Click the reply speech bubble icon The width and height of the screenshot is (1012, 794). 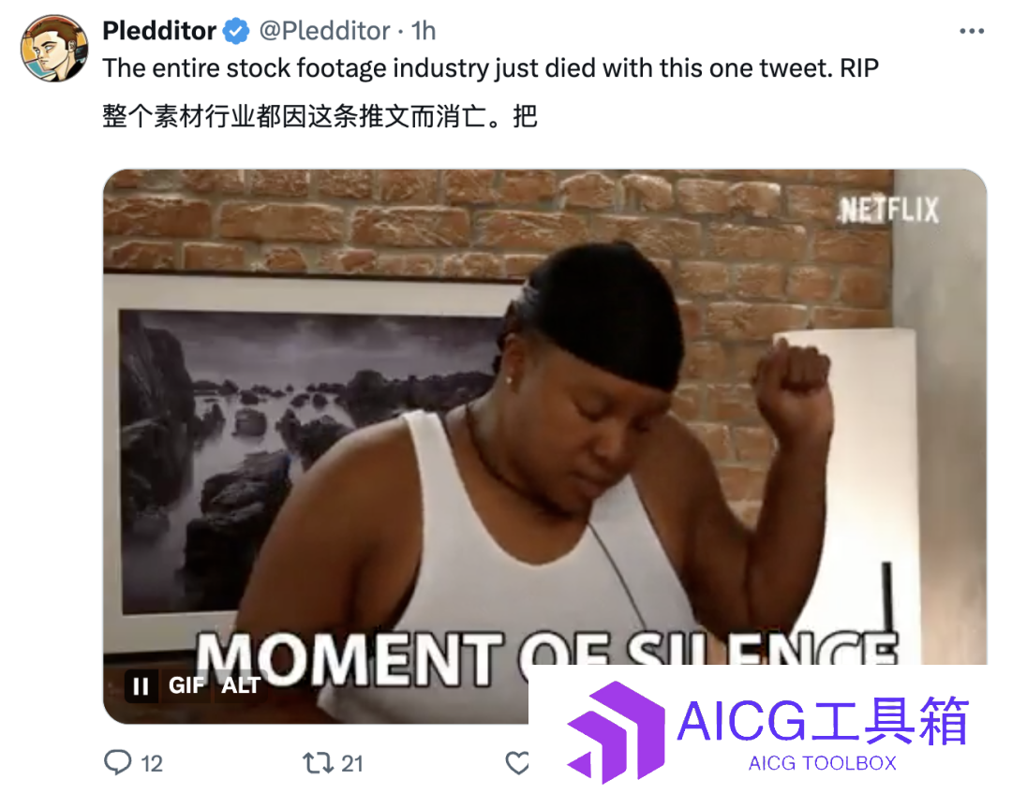tap(117, 762)
